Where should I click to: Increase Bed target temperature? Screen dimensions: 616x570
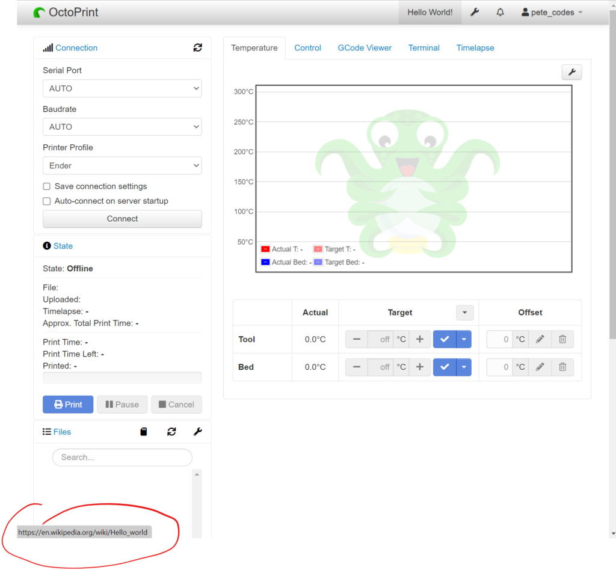(x=419, y=367)
